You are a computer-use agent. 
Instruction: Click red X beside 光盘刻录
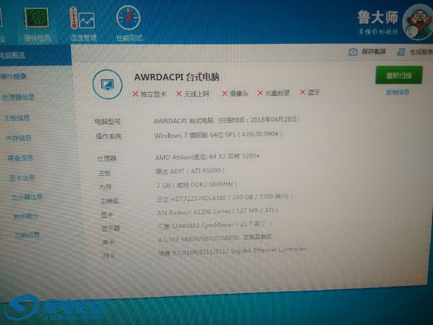pos(260,93)
